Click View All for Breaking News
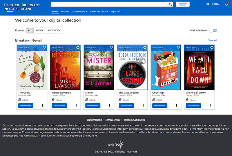 (212, 40)
